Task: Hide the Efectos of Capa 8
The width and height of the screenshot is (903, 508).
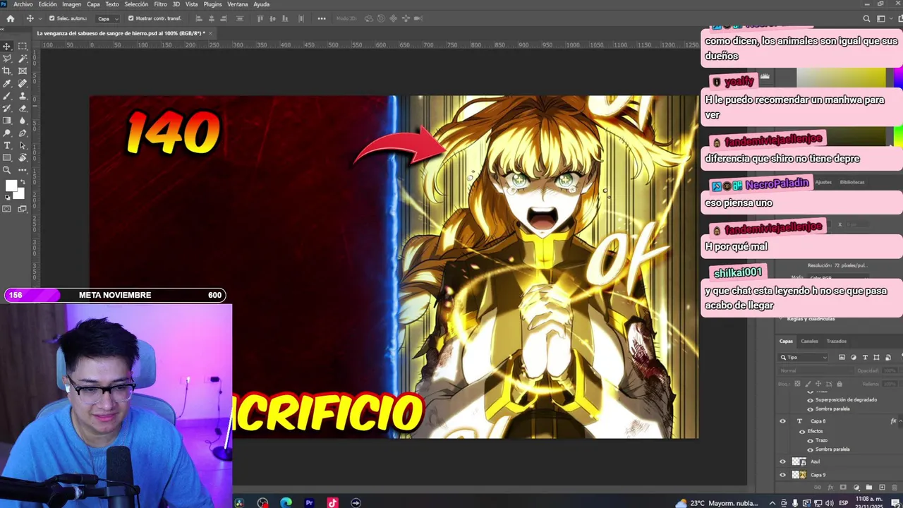Action: (x=802, y=431)
